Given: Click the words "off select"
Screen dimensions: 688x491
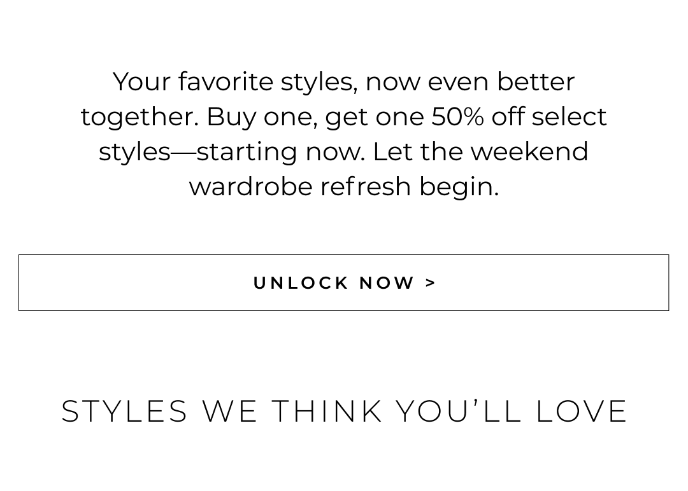Looking at the screenshot, I should pyautogui.click(x=549, y=117).
